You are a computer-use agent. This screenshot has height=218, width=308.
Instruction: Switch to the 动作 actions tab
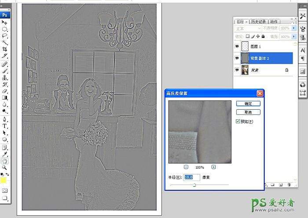click(x=274, y=21)
